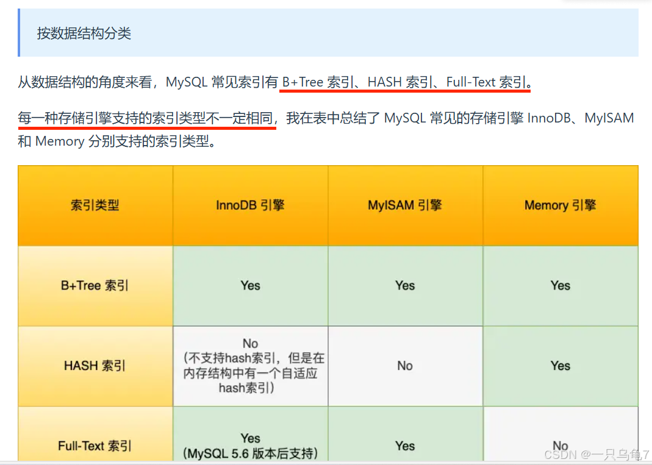Click the InnoDB 引擎 column header

pyautogui.click(x=250, y=205)
